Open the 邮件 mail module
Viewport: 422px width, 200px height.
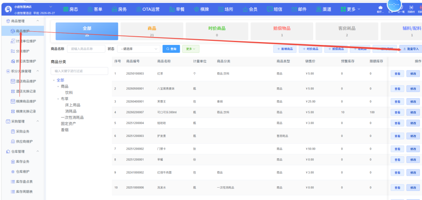(x=299, y=9)
